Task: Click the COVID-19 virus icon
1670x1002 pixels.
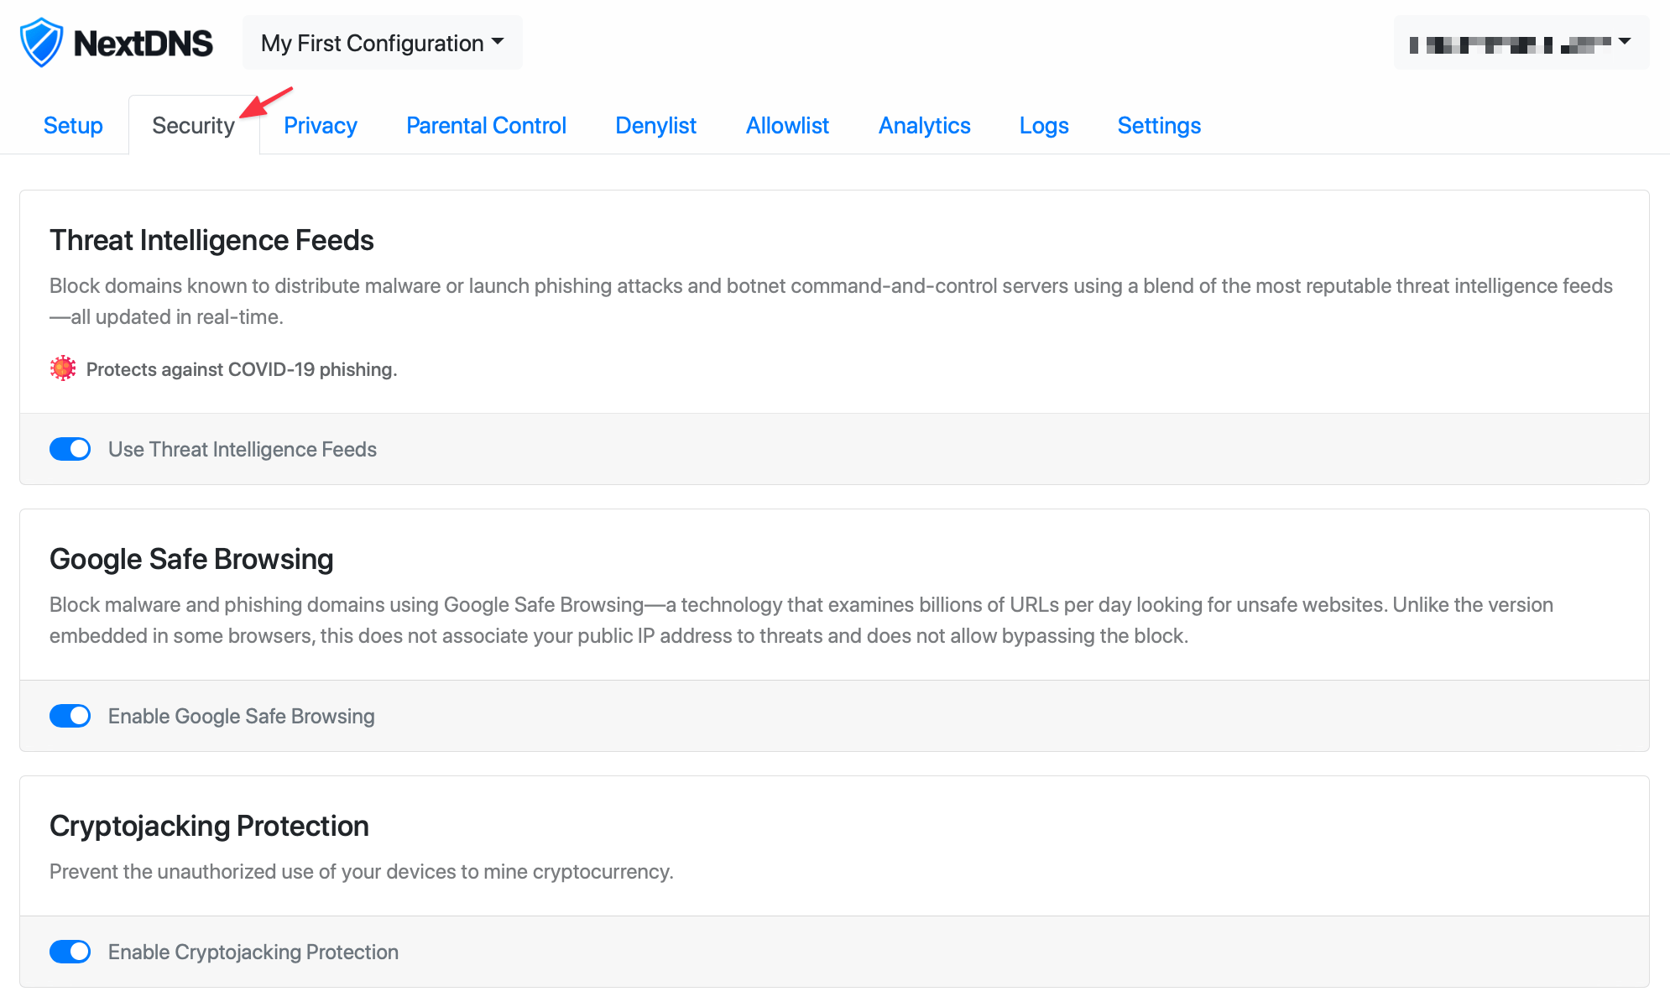Action: click(x=63, y=368)
